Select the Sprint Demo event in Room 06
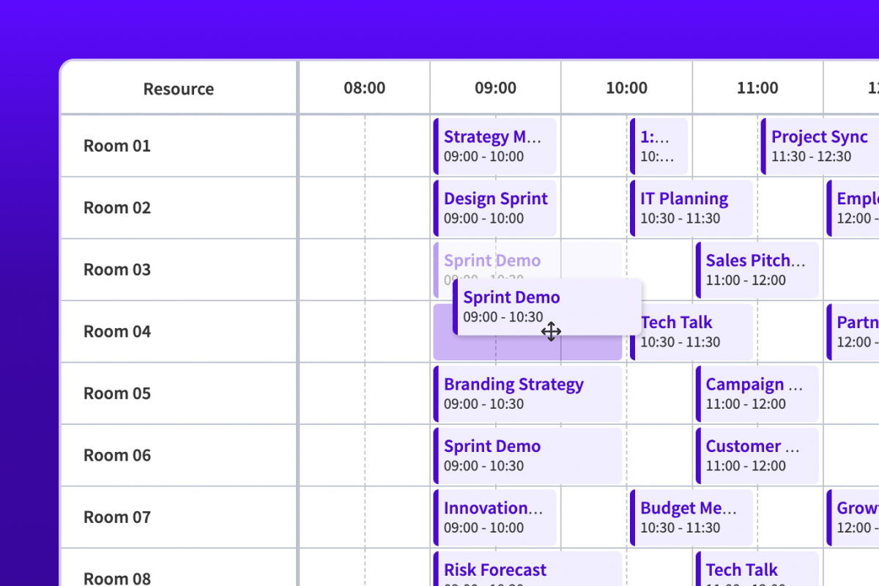879x586 pixels. coord(527,455)
